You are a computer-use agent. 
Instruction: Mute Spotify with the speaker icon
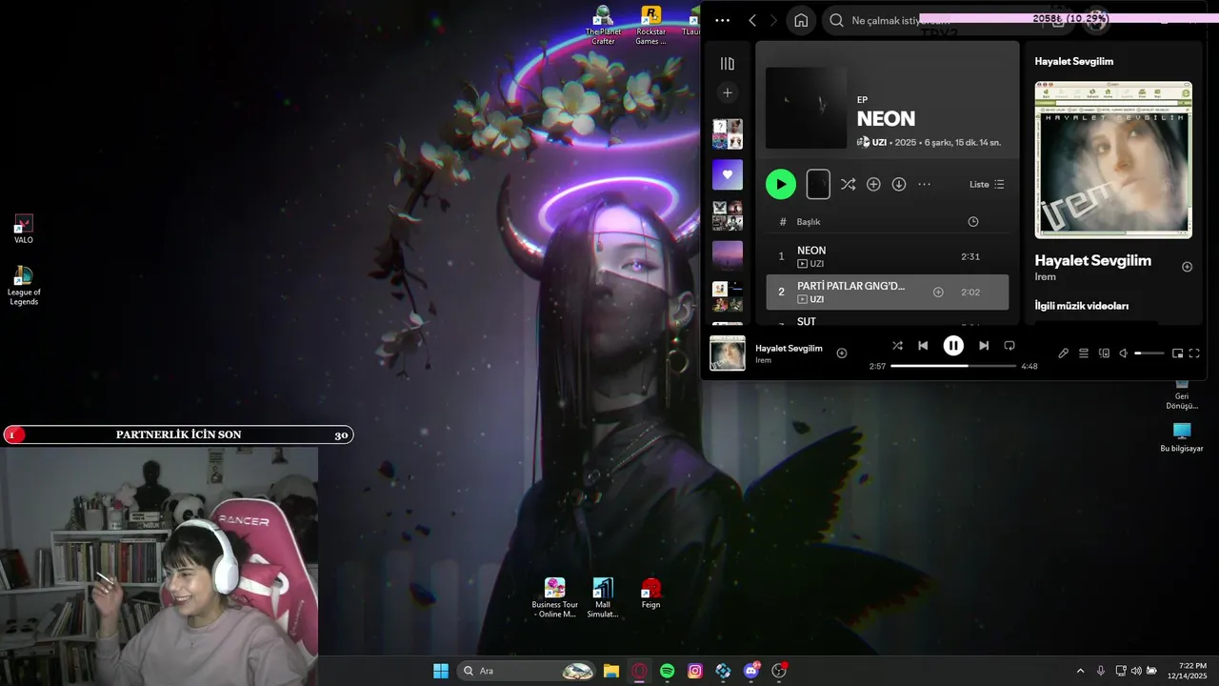(1124, 353)
